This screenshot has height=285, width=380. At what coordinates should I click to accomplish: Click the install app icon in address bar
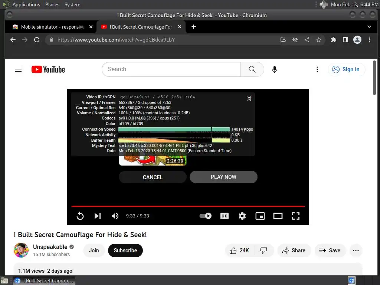click(x=283, y=40)
